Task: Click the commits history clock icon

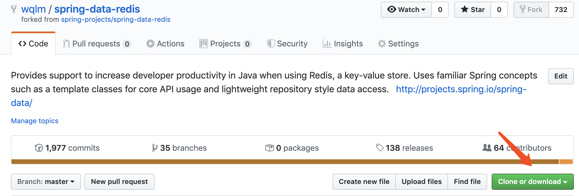Action: pos(39,148)
